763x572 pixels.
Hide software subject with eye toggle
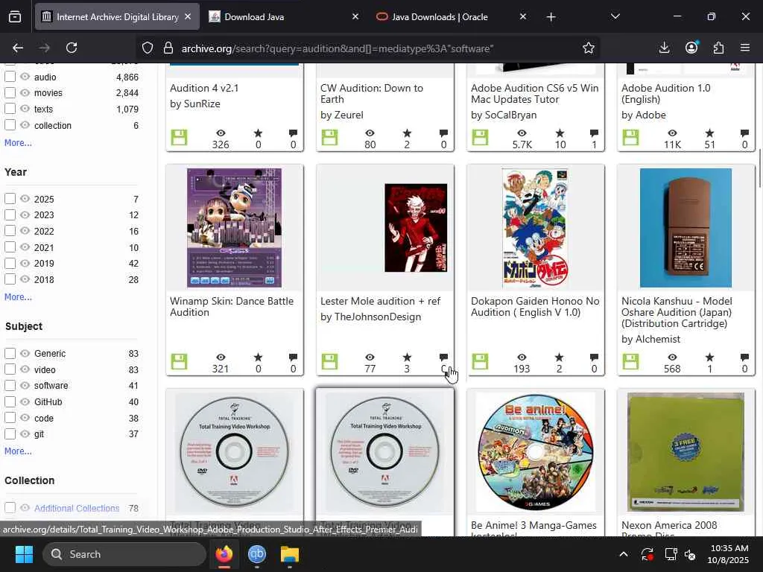[x=25, y=385]
